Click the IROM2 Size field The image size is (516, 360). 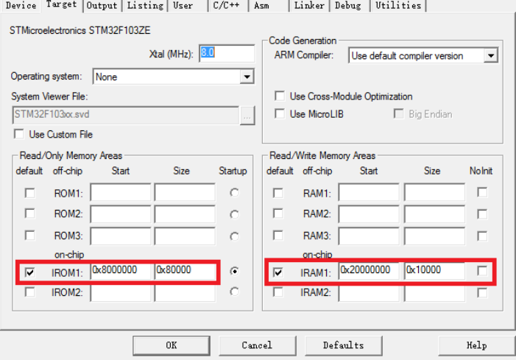click(185, 293)
